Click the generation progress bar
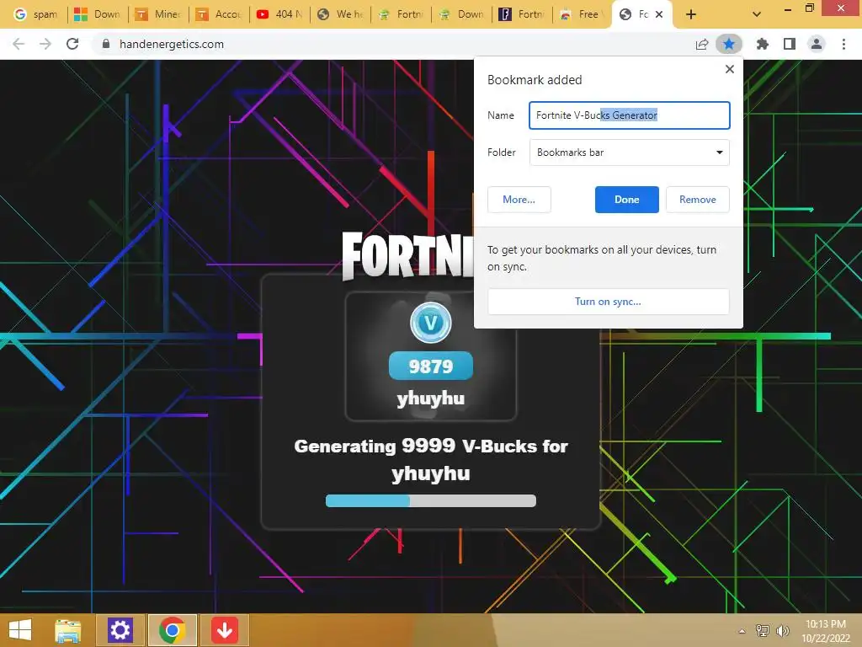 (430, 500)
